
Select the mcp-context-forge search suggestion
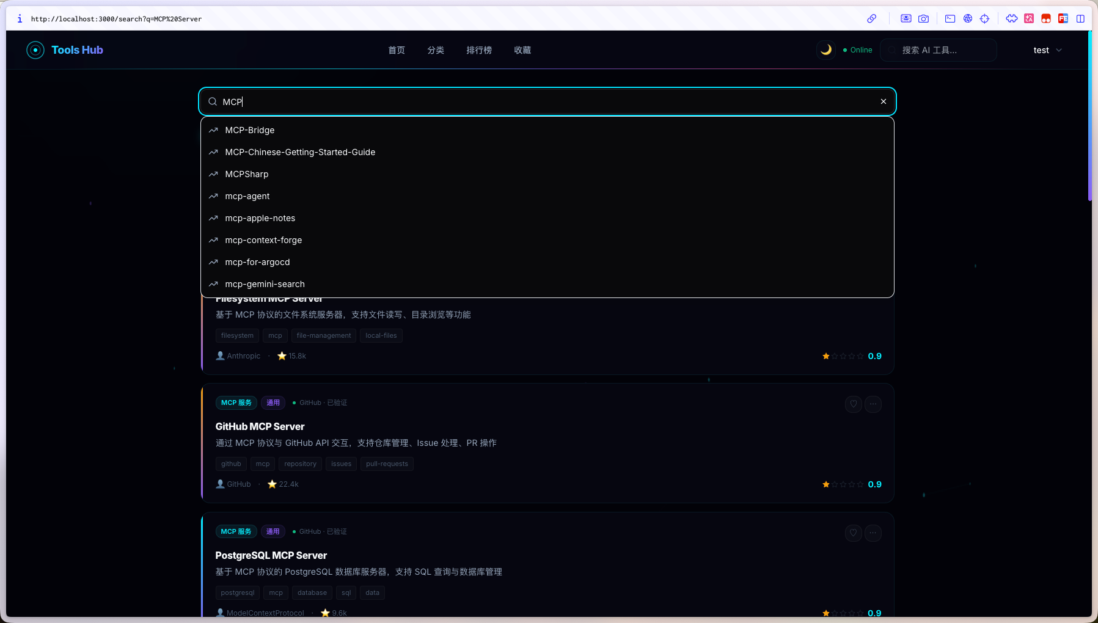point(263,240)
